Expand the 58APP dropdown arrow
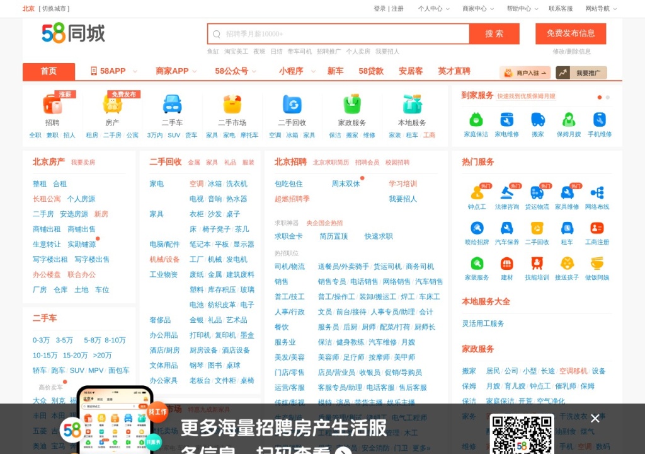Screen dimensions: 645x454 click(135, 71)
